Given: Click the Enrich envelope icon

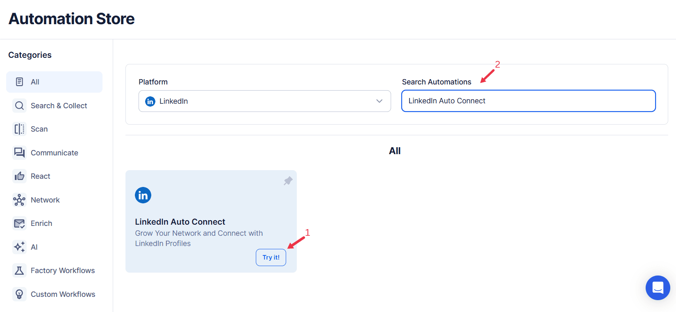Looking at the screenshot, I should [19, 223].
